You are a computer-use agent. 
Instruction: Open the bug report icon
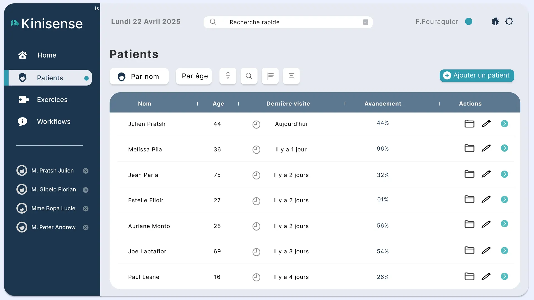coord(495,22)
